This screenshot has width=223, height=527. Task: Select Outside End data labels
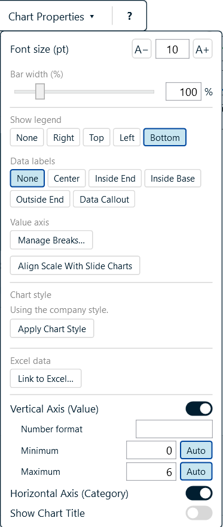[40, 199]
